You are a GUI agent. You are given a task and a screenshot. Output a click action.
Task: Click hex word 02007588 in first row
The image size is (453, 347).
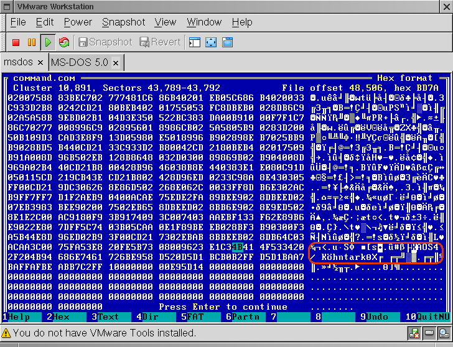tap(30, 98)
